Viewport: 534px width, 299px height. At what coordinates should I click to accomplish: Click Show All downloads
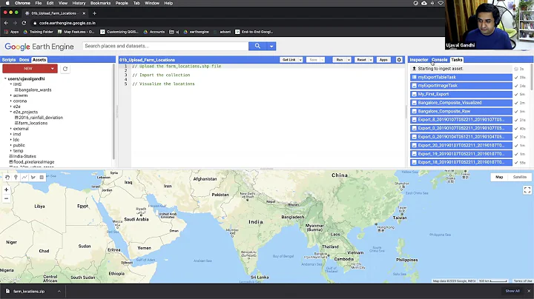pyautogui.click(x=512, y=291)
